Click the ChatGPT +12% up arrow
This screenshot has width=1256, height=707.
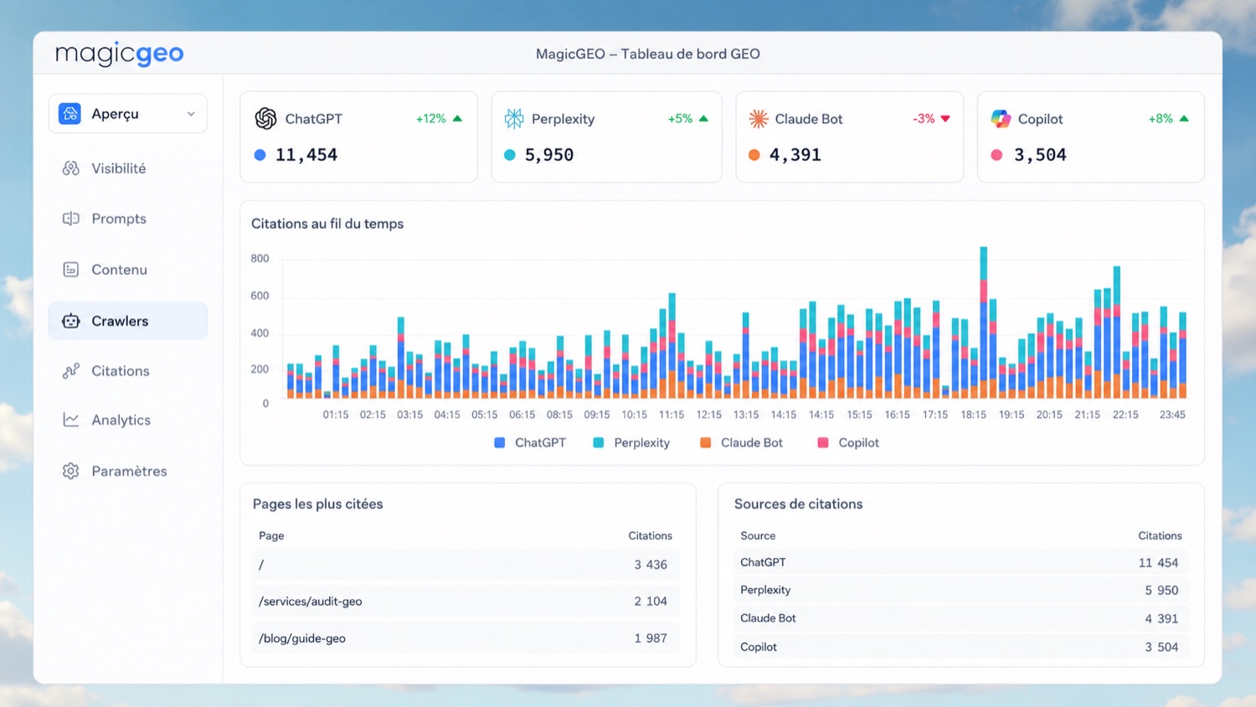click(x=457, y=119)
